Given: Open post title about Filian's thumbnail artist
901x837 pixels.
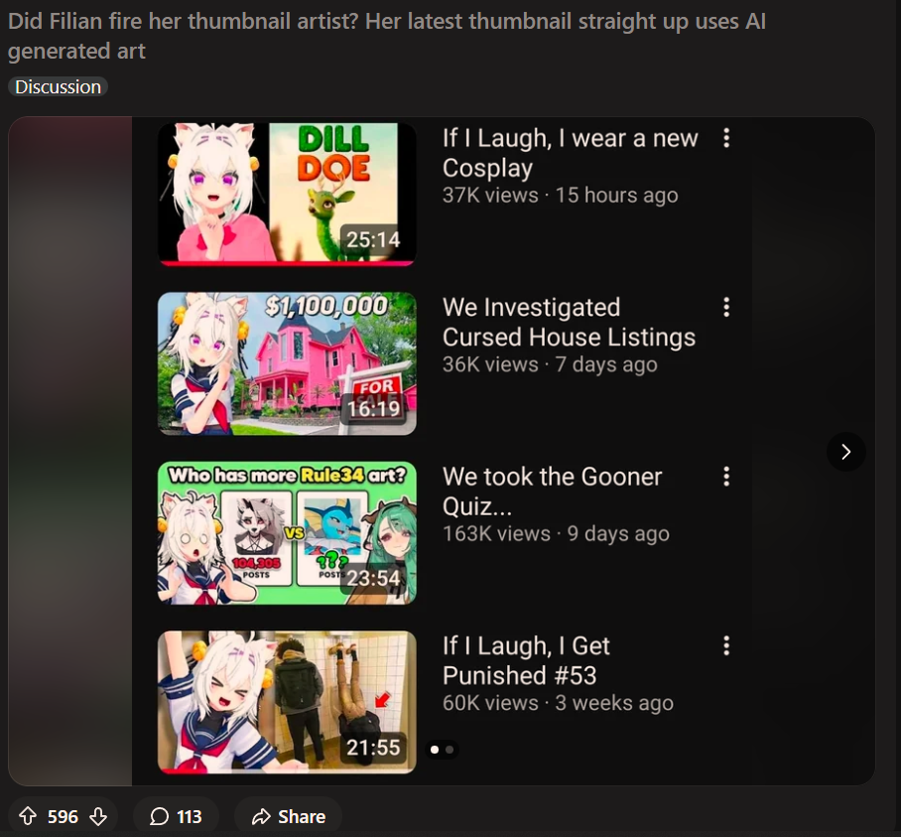Looking at the screenshot, I should [x=387, y=36].
